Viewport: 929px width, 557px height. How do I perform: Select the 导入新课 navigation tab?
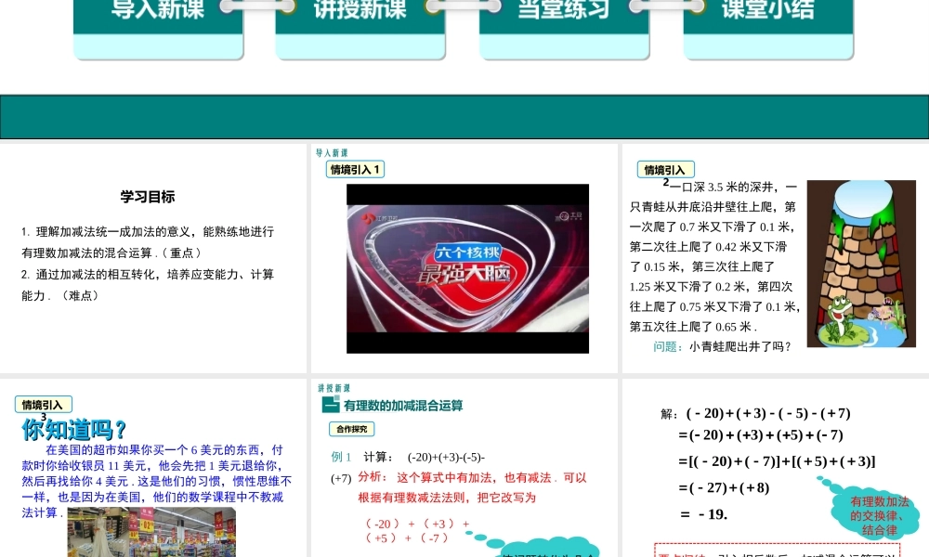tap(158, 29)
